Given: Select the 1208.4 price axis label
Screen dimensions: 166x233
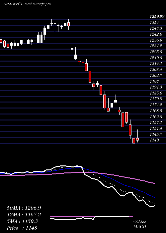Looking at the screenshot, I should click(x=156, y=69).
